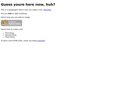Click the italicized word 'italic'
The image size is (136, 102).
coord(16,14)
